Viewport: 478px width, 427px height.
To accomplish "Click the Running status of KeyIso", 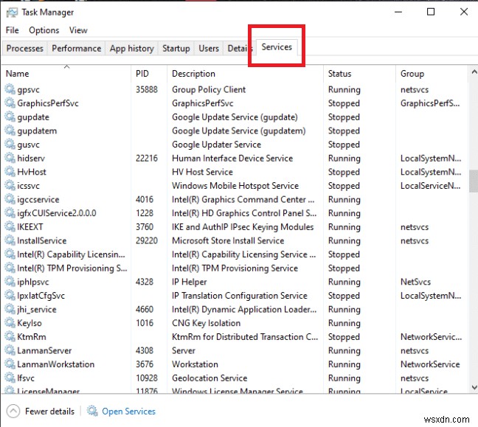I will click(x=344, y=323).
